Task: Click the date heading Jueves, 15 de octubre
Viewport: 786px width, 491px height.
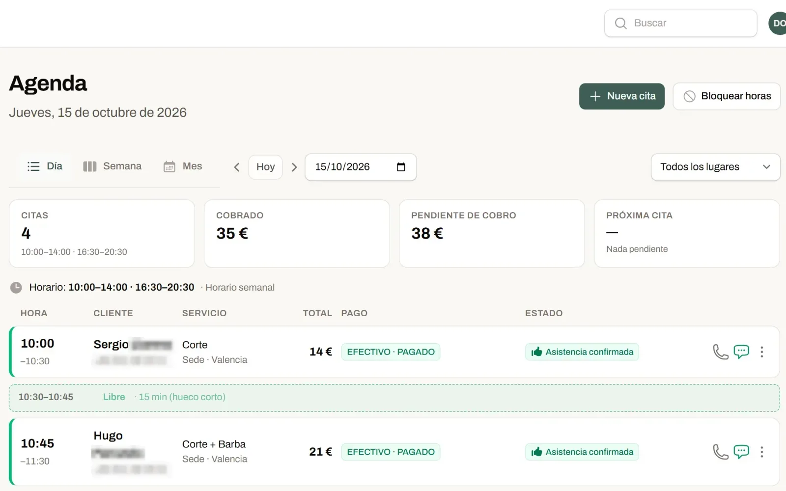Action: pos(98,112)
